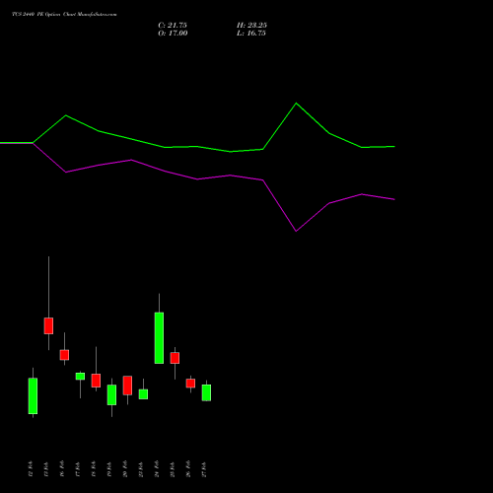This screenshot has height=493, width=493.
Task: Click the first green candlestick for 12 Feb
Action: click(x=33, y=396)
